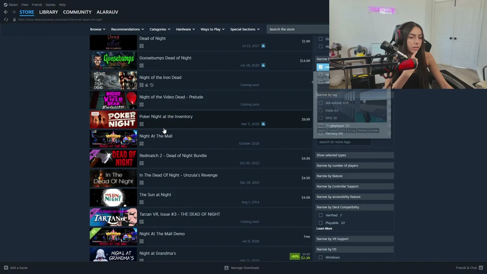
Task: Open the Goosebumps Dead of Night thumbnail
Action: point(113,60)
